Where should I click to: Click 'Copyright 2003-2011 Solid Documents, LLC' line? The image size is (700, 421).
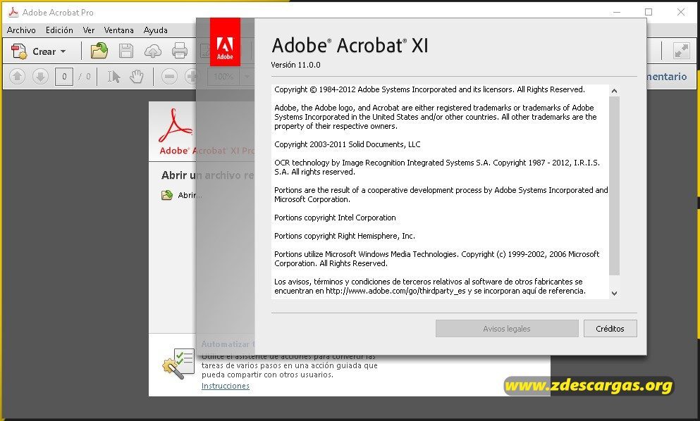348,144
